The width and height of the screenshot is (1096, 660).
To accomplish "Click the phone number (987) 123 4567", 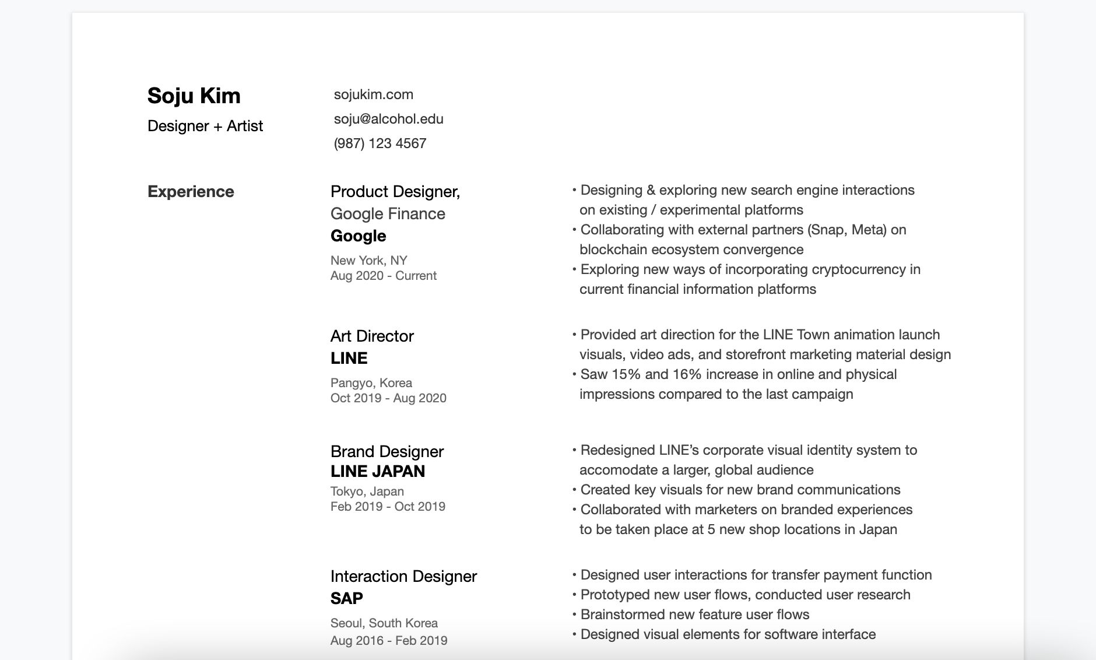I will click(380, 143).
